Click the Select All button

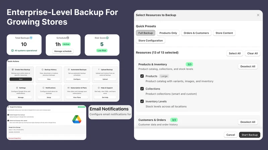(x=235, y=53)
